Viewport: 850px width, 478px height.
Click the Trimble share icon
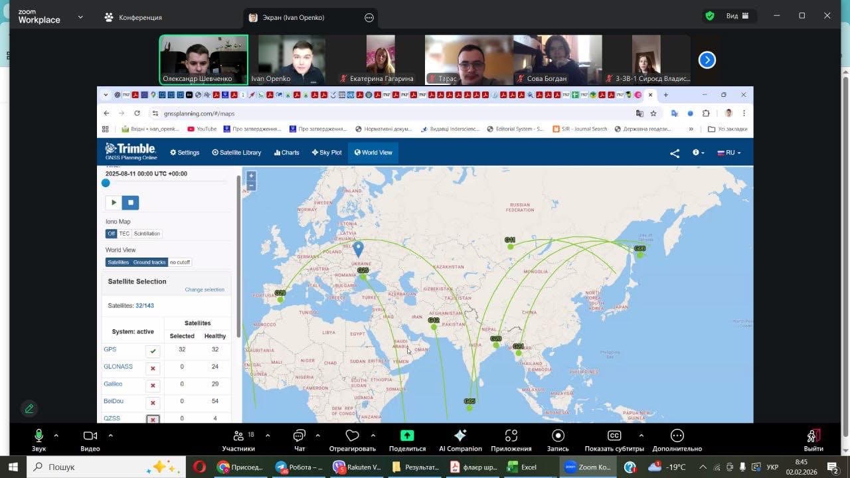(675, 153)
